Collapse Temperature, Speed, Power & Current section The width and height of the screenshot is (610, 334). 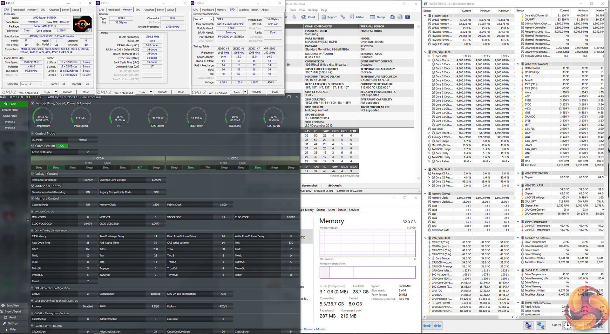click(x=32, y=103)
